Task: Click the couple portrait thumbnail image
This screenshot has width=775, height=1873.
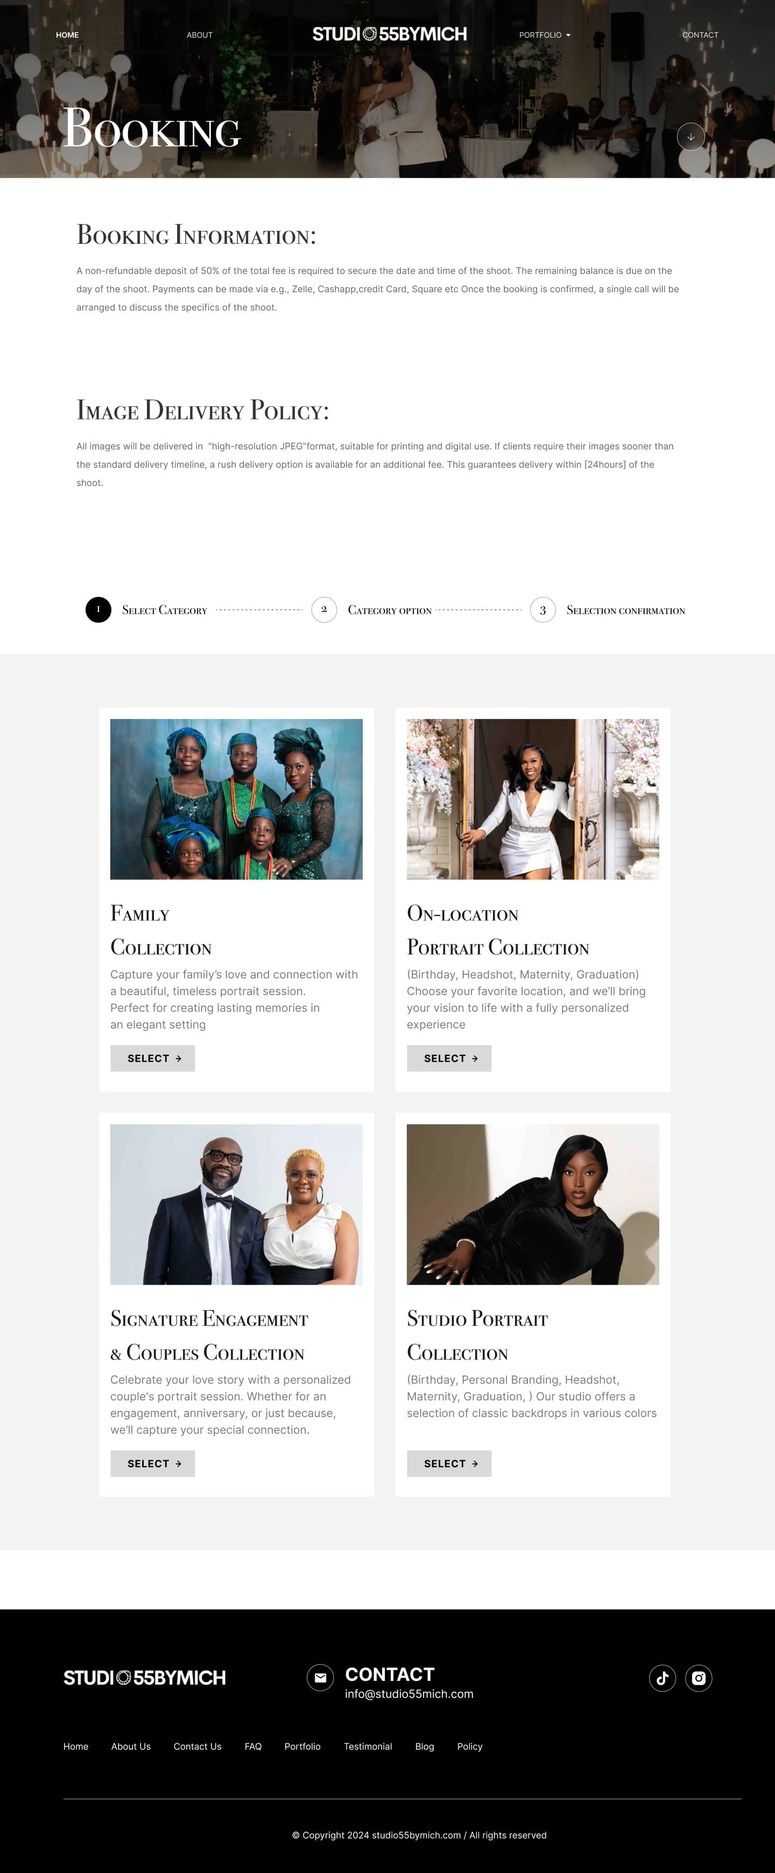Action: 236,1204
